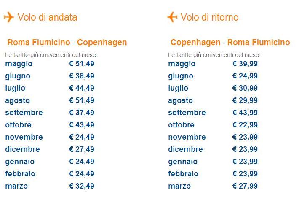
Task: Select marzo outbound fare € 32,49
Action: [82, 186]
